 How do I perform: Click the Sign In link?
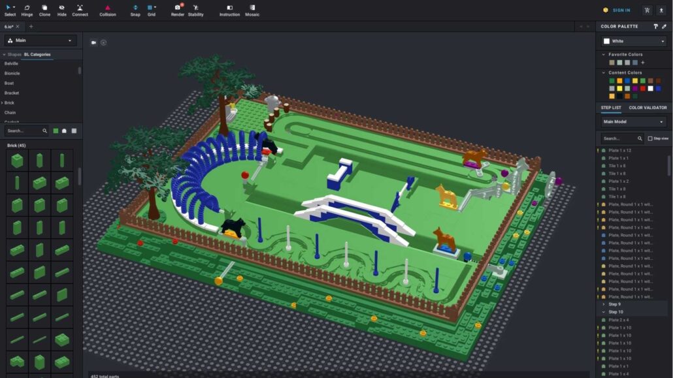[617, 10]
